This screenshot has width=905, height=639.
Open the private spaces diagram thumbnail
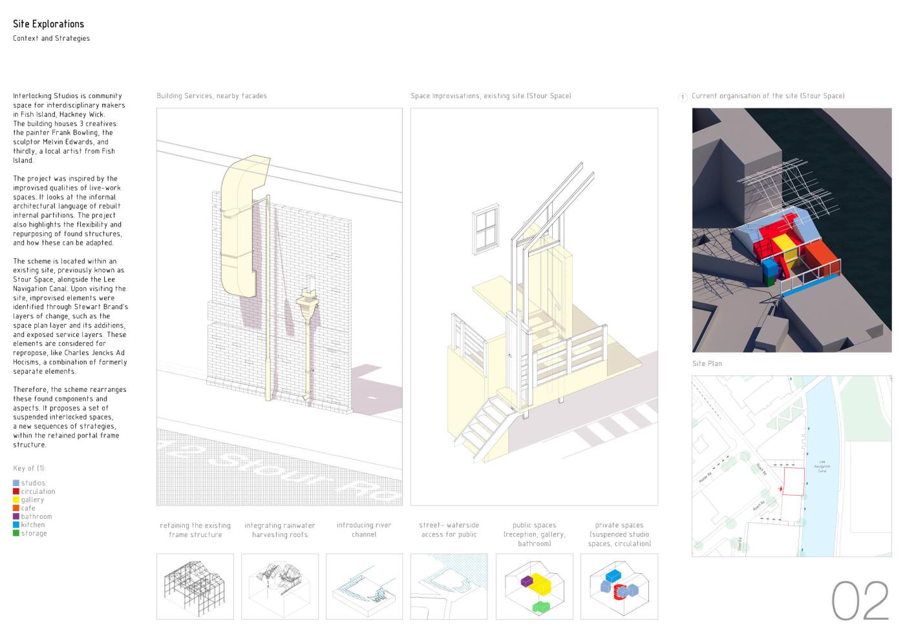[619, 586]
